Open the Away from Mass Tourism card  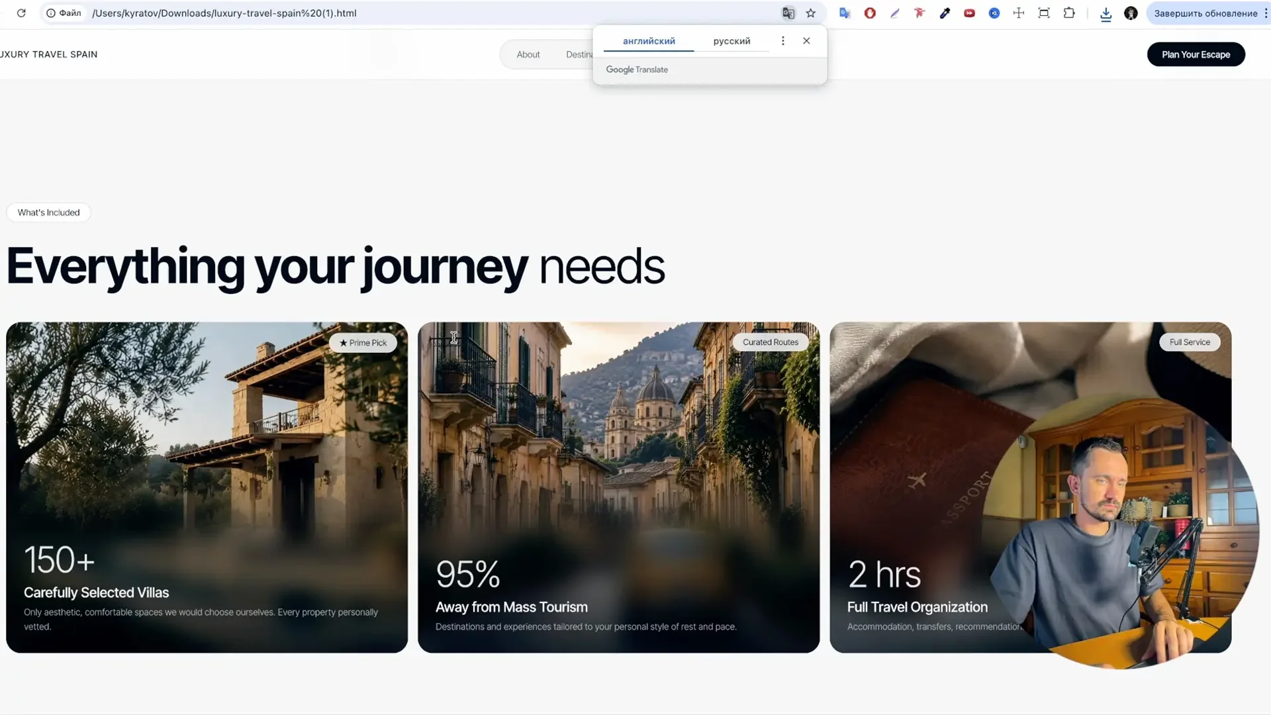618,487
